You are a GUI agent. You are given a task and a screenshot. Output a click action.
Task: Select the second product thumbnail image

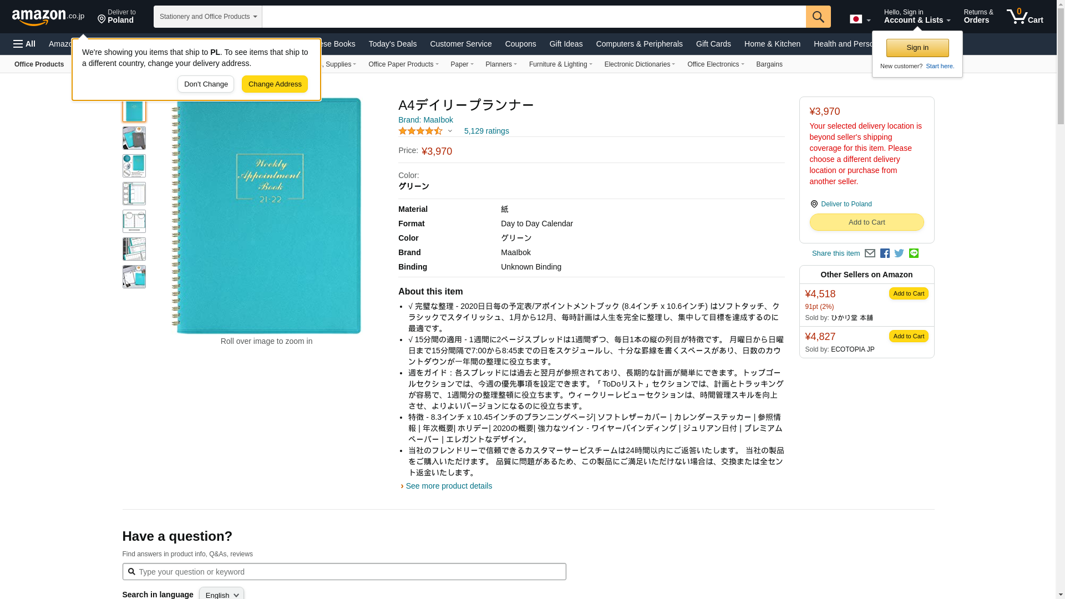(x=134, y=138)
